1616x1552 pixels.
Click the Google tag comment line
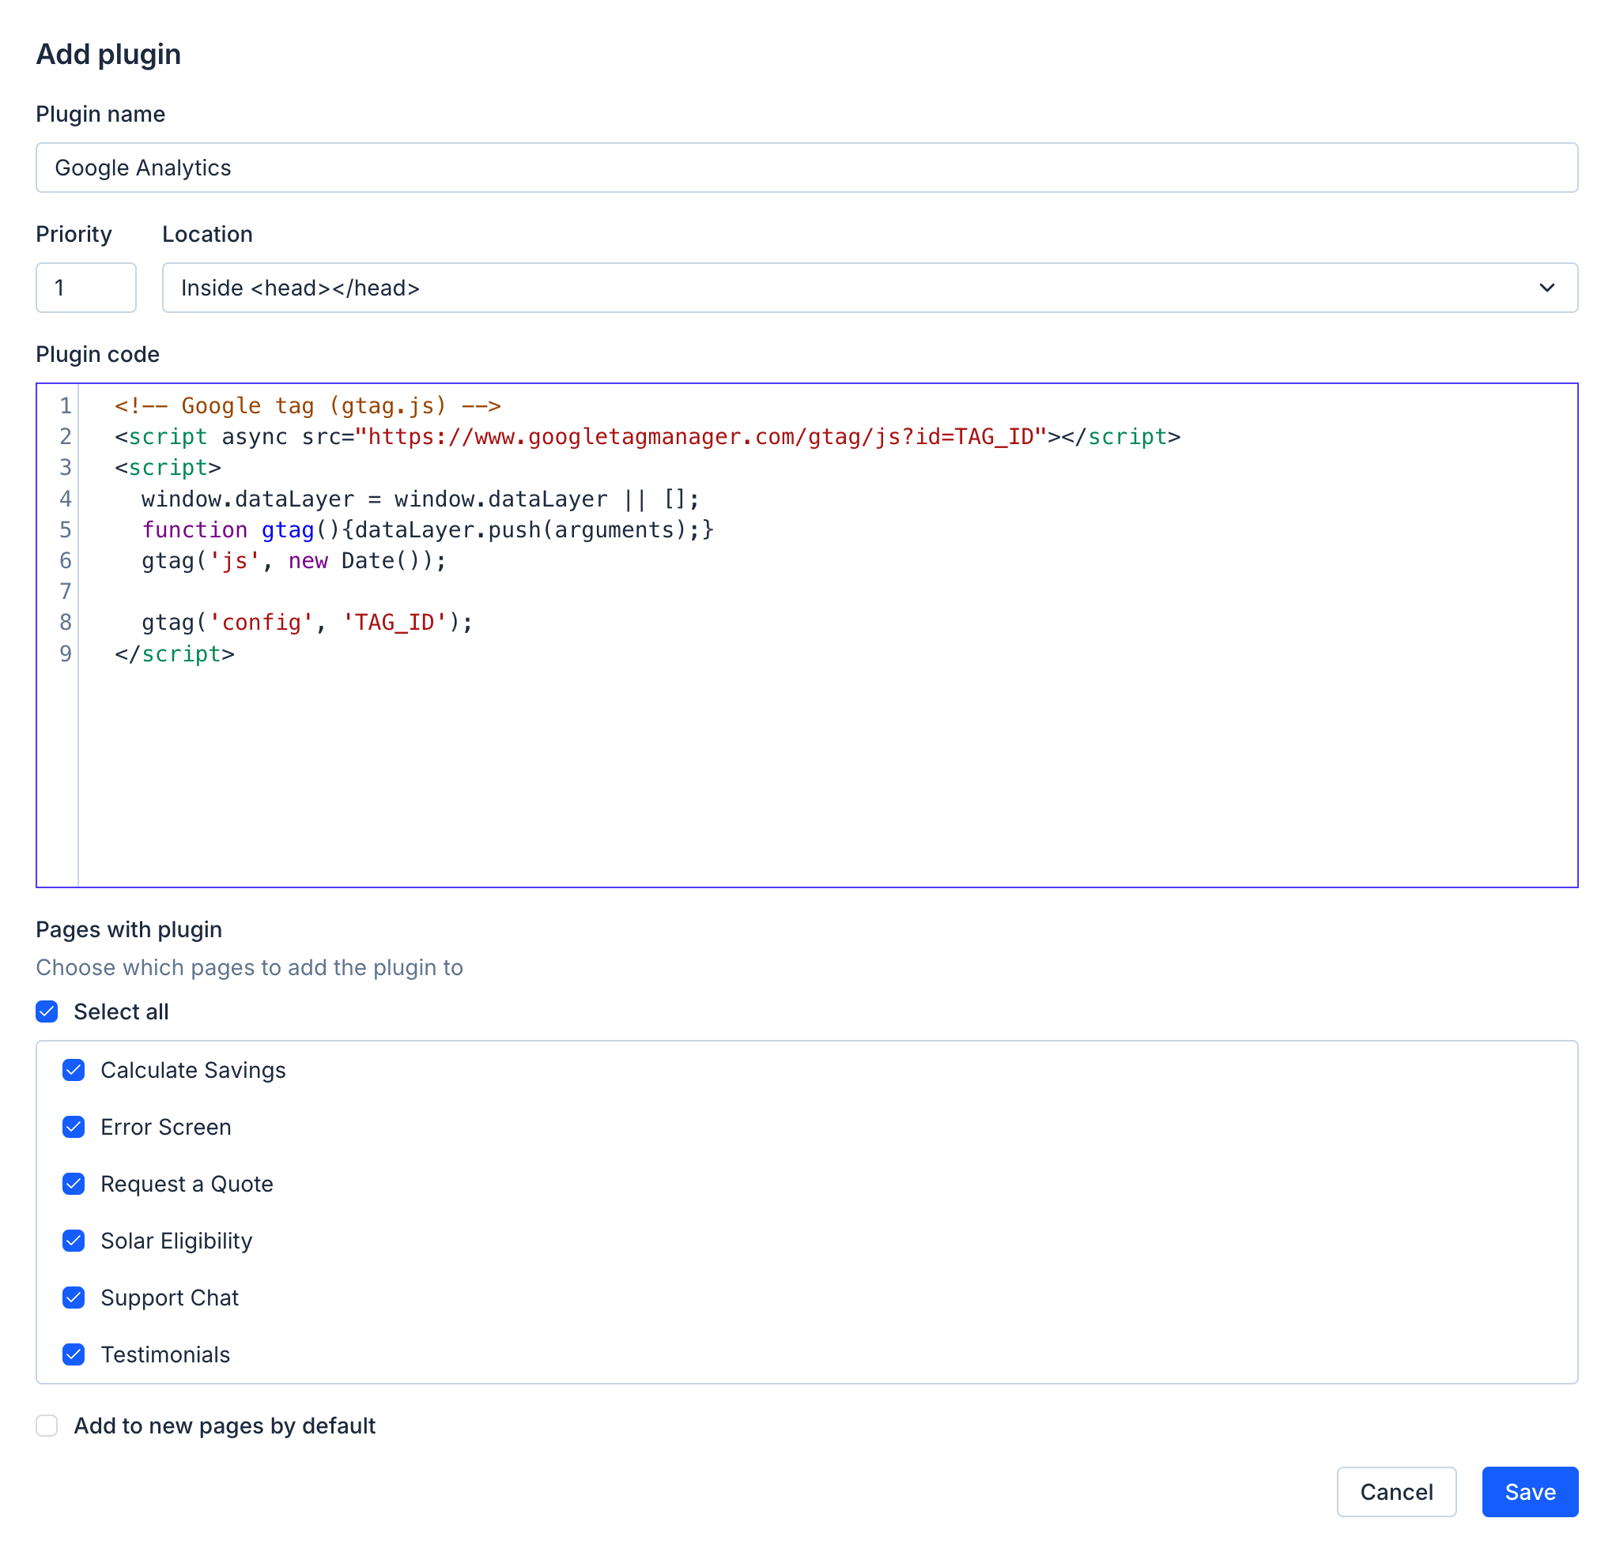(307, 405)
